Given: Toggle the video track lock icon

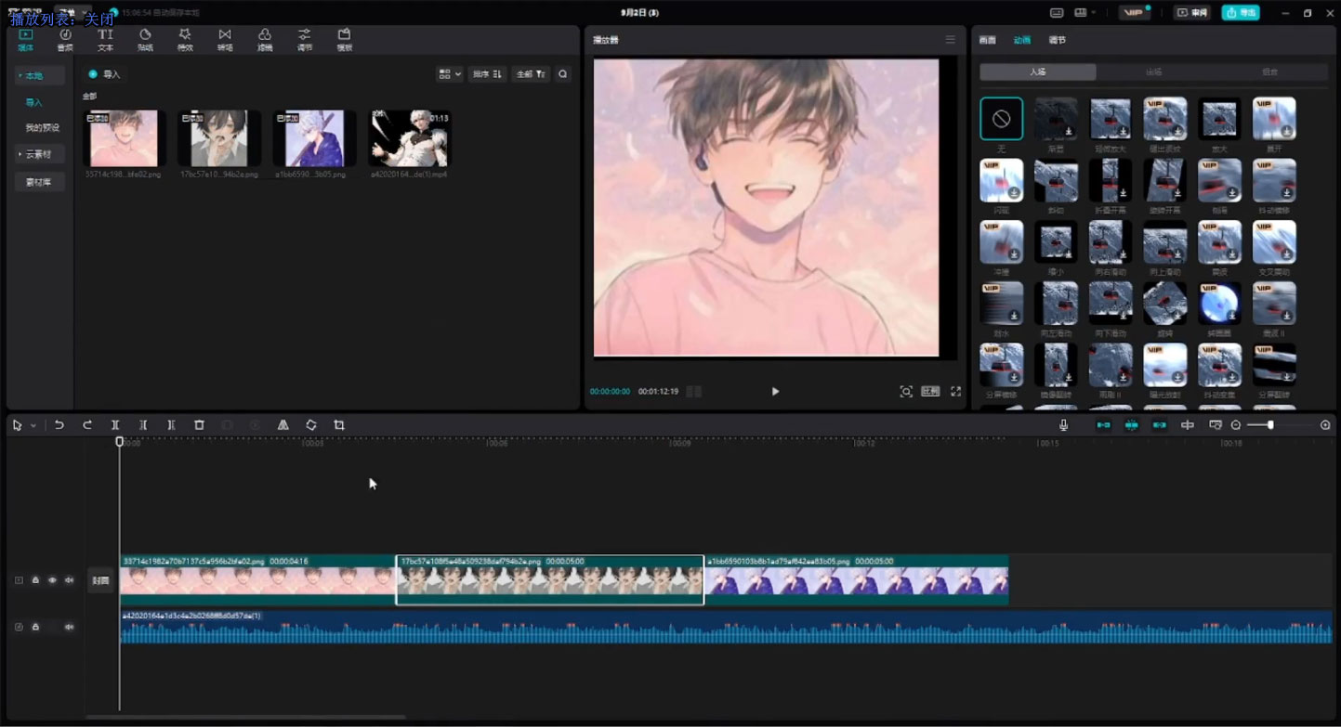Looking at the screenshot, I should (x=35, y=580).
